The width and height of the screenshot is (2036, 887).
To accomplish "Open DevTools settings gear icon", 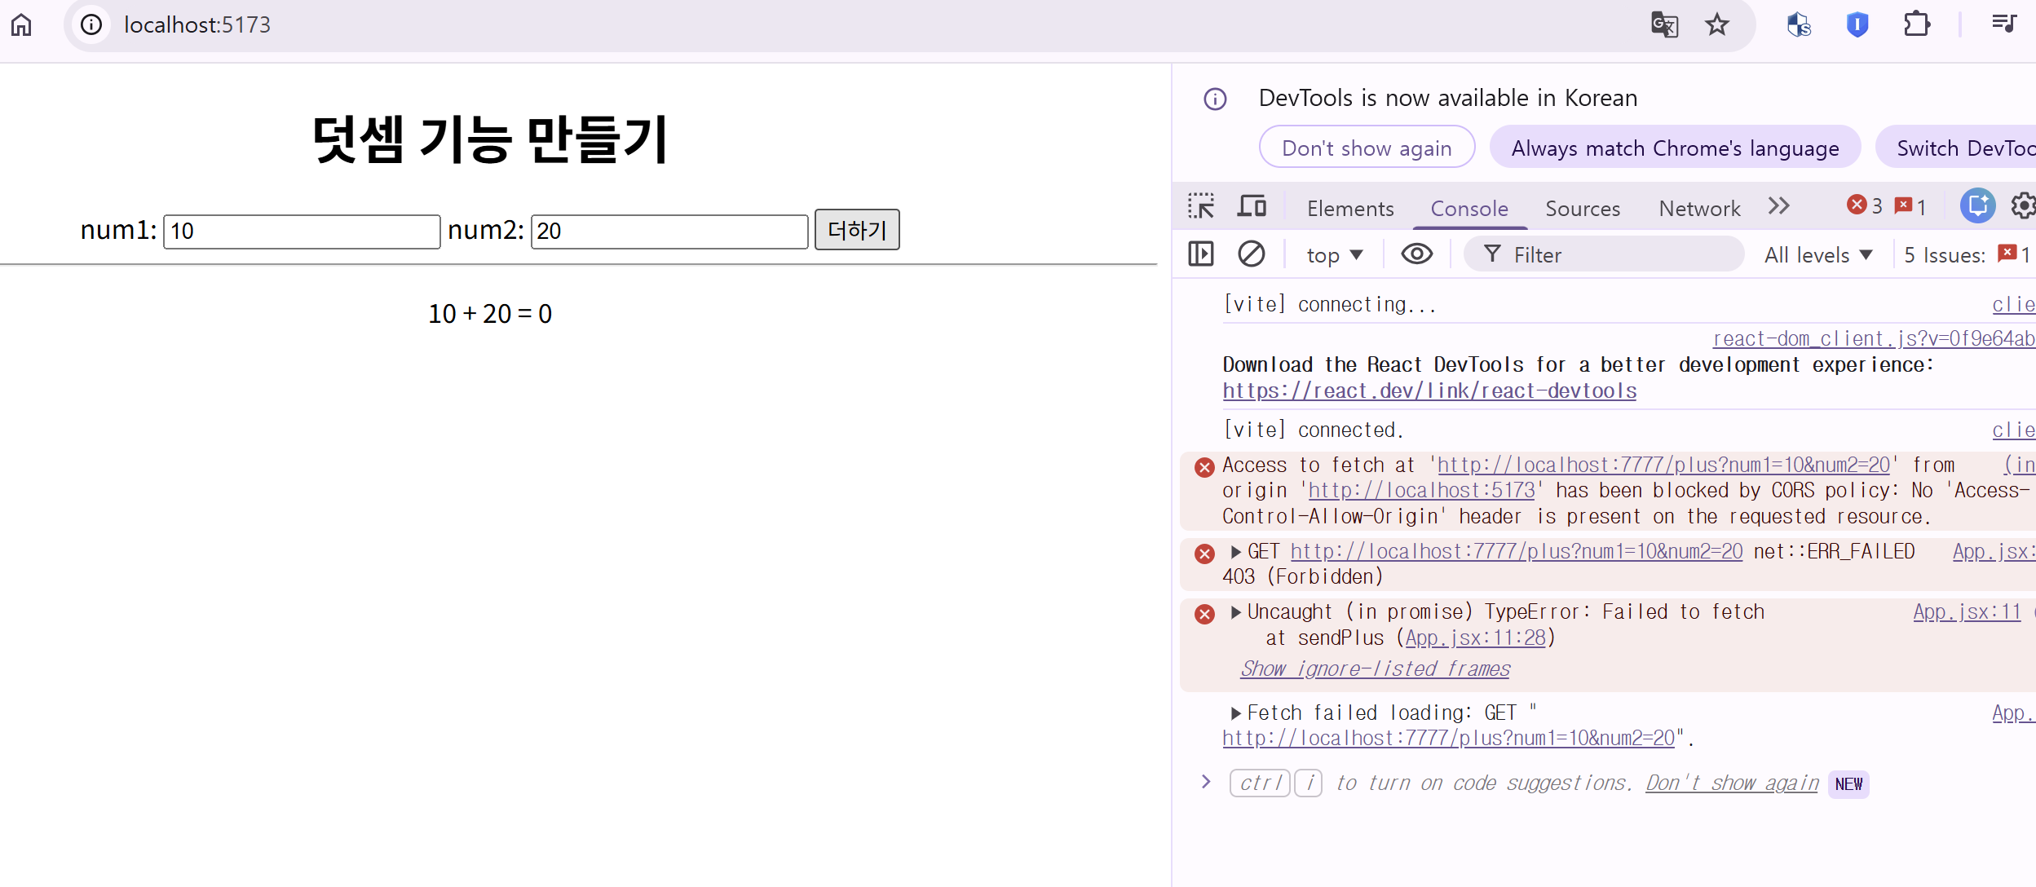I will pyautogui.click(x=2023, y=206).
